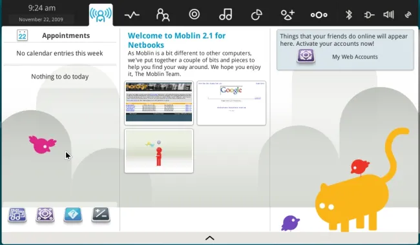
Task: Open the volume speaker control
Action: [388, 14]
